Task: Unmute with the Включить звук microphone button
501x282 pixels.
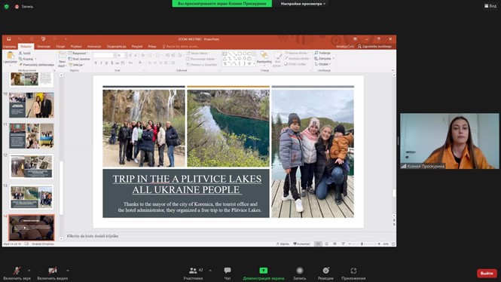Action: click(17, 274)
